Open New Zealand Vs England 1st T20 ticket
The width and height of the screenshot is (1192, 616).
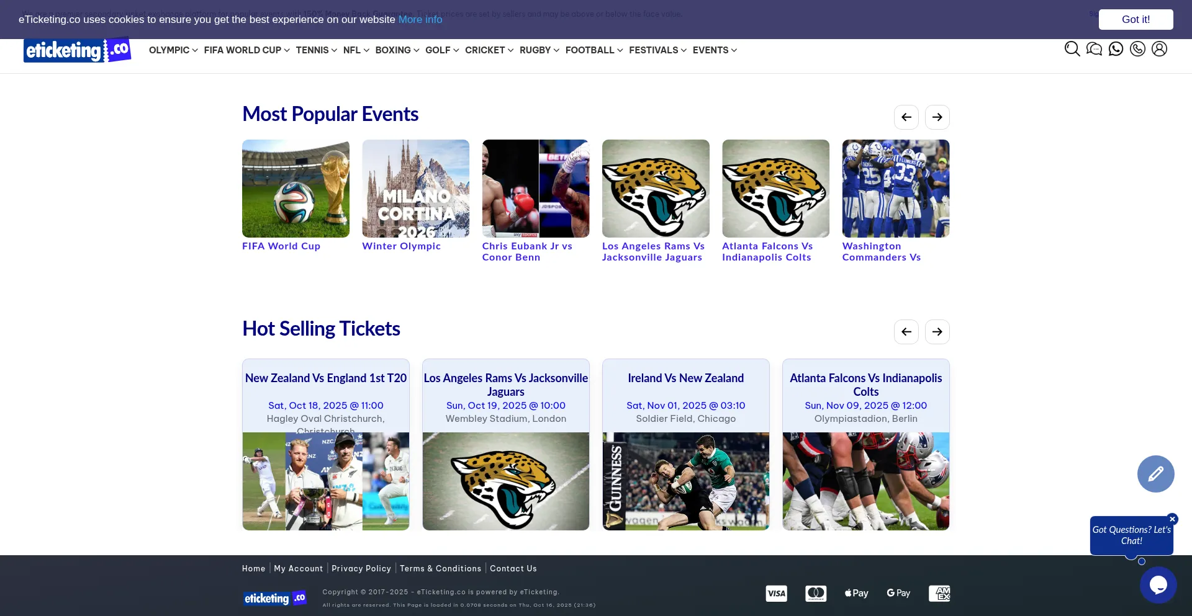click(x=326, y=378)
